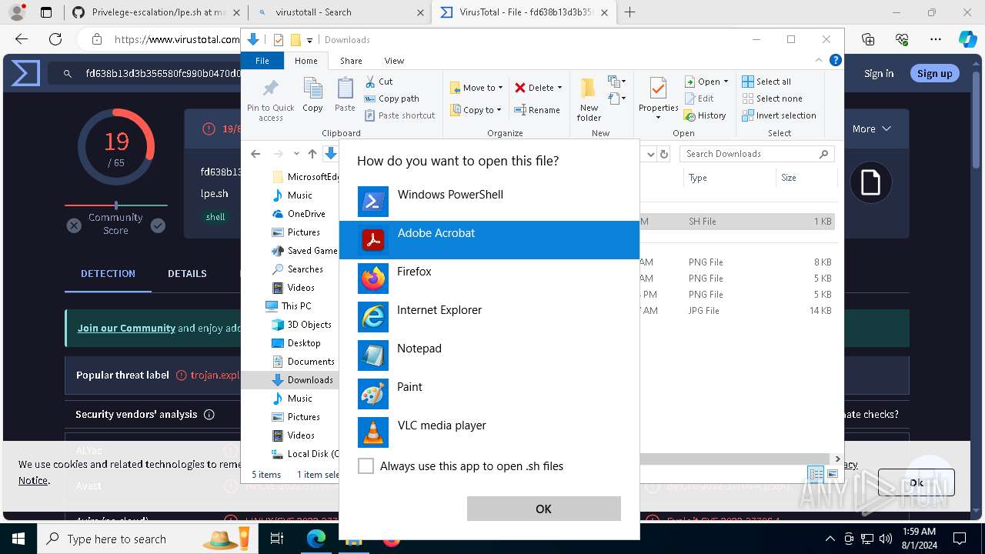Viewport: 985px width, 554px height.
Task: Sort files by the Type column
Action: point(729,178)
